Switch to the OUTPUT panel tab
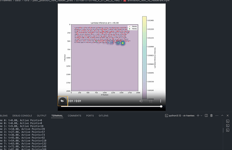This screenshot has width=232, height=150. [42, 116]
